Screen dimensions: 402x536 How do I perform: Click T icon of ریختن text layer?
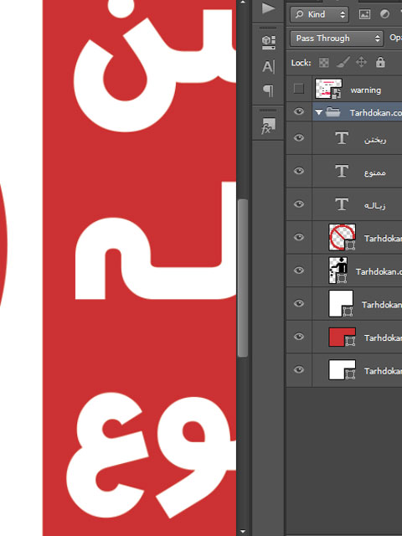coord(342,138)
